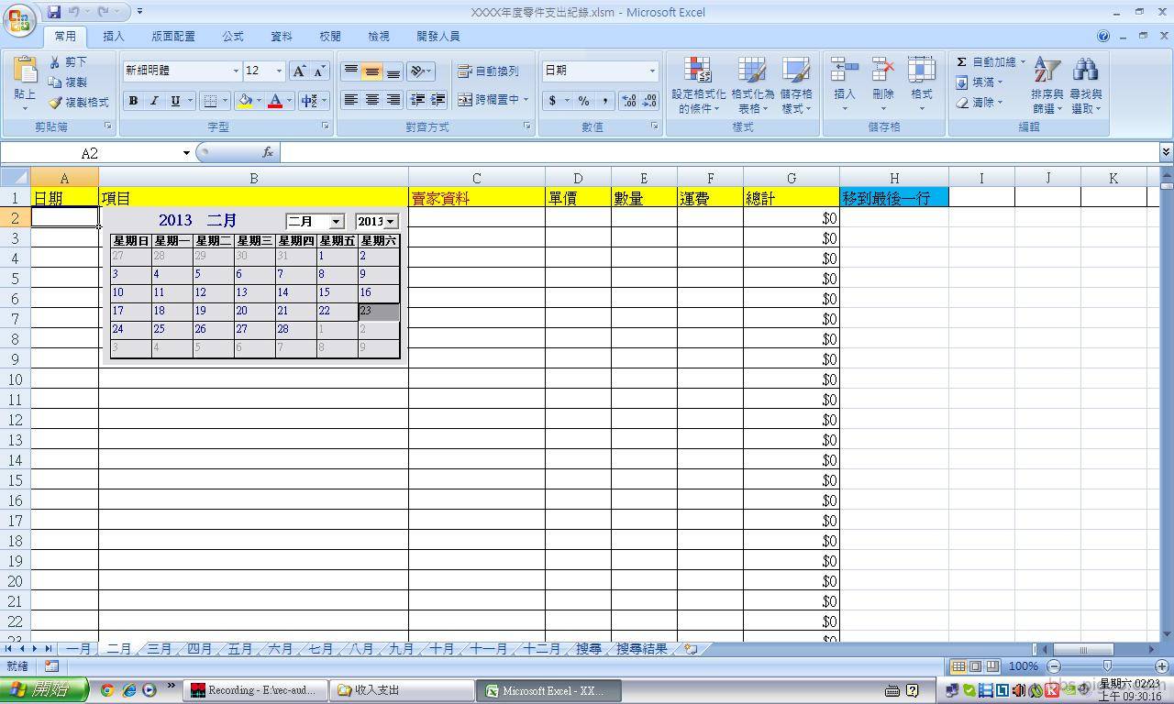Set bottom vertical alignment
The width and height of the screenshot is (1174, 704).
[x=393, y=71]
